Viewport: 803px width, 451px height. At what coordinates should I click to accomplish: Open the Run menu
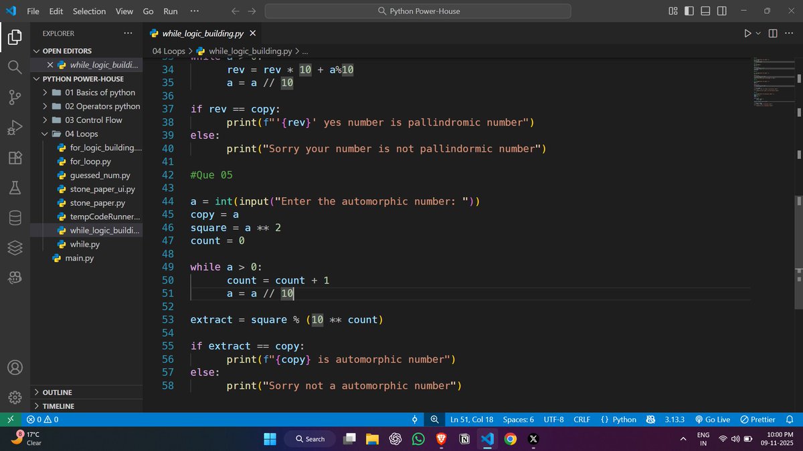coord(171,11)
